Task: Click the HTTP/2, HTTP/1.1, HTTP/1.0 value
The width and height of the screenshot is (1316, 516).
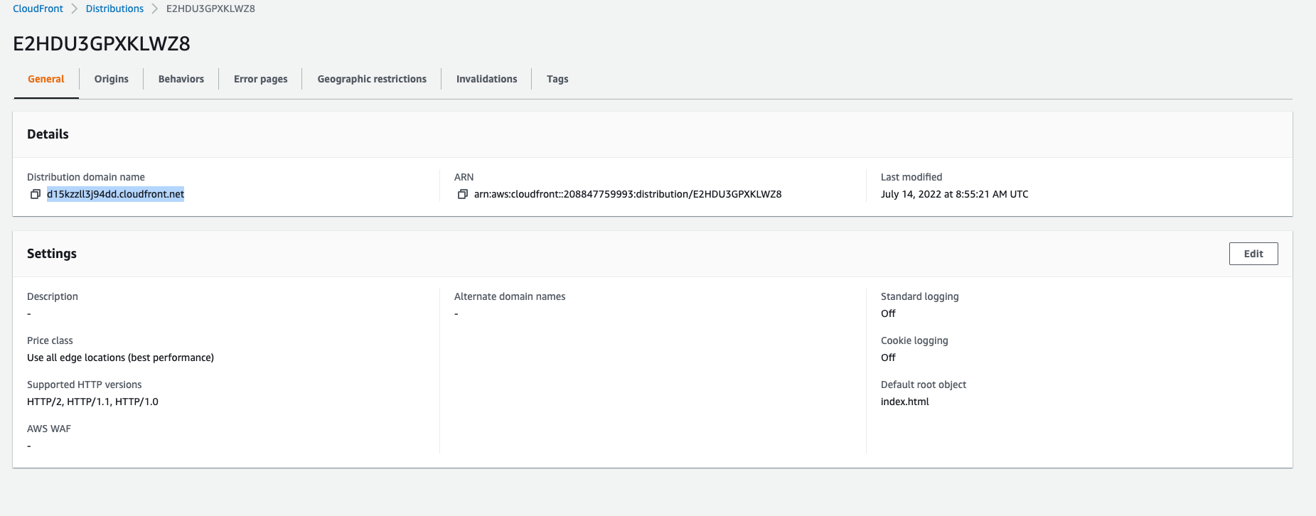Action: click(x=92, y=402)
